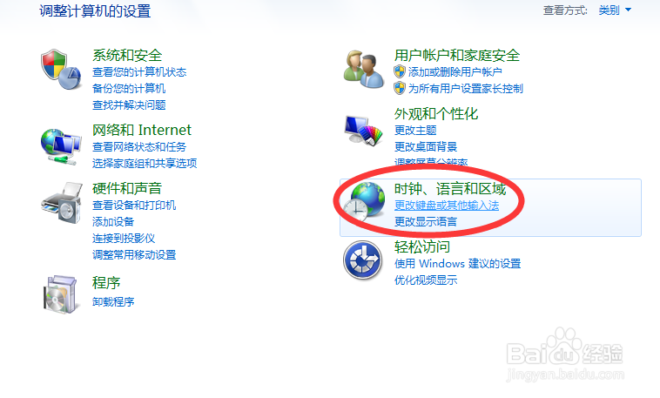
Task: Select 添加设备 under hardware
Action: [113, 221]
